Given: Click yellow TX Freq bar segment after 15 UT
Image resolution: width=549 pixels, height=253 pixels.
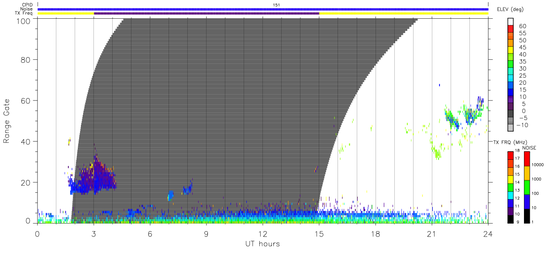Looking at the screenshot, I should 404,13.
